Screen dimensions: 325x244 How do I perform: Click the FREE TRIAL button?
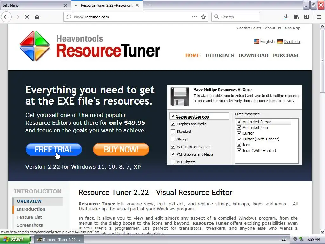click(x=54, y=149)
